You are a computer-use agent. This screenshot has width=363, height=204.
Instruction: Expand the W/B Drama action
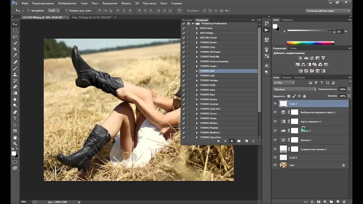click(197, 28)
